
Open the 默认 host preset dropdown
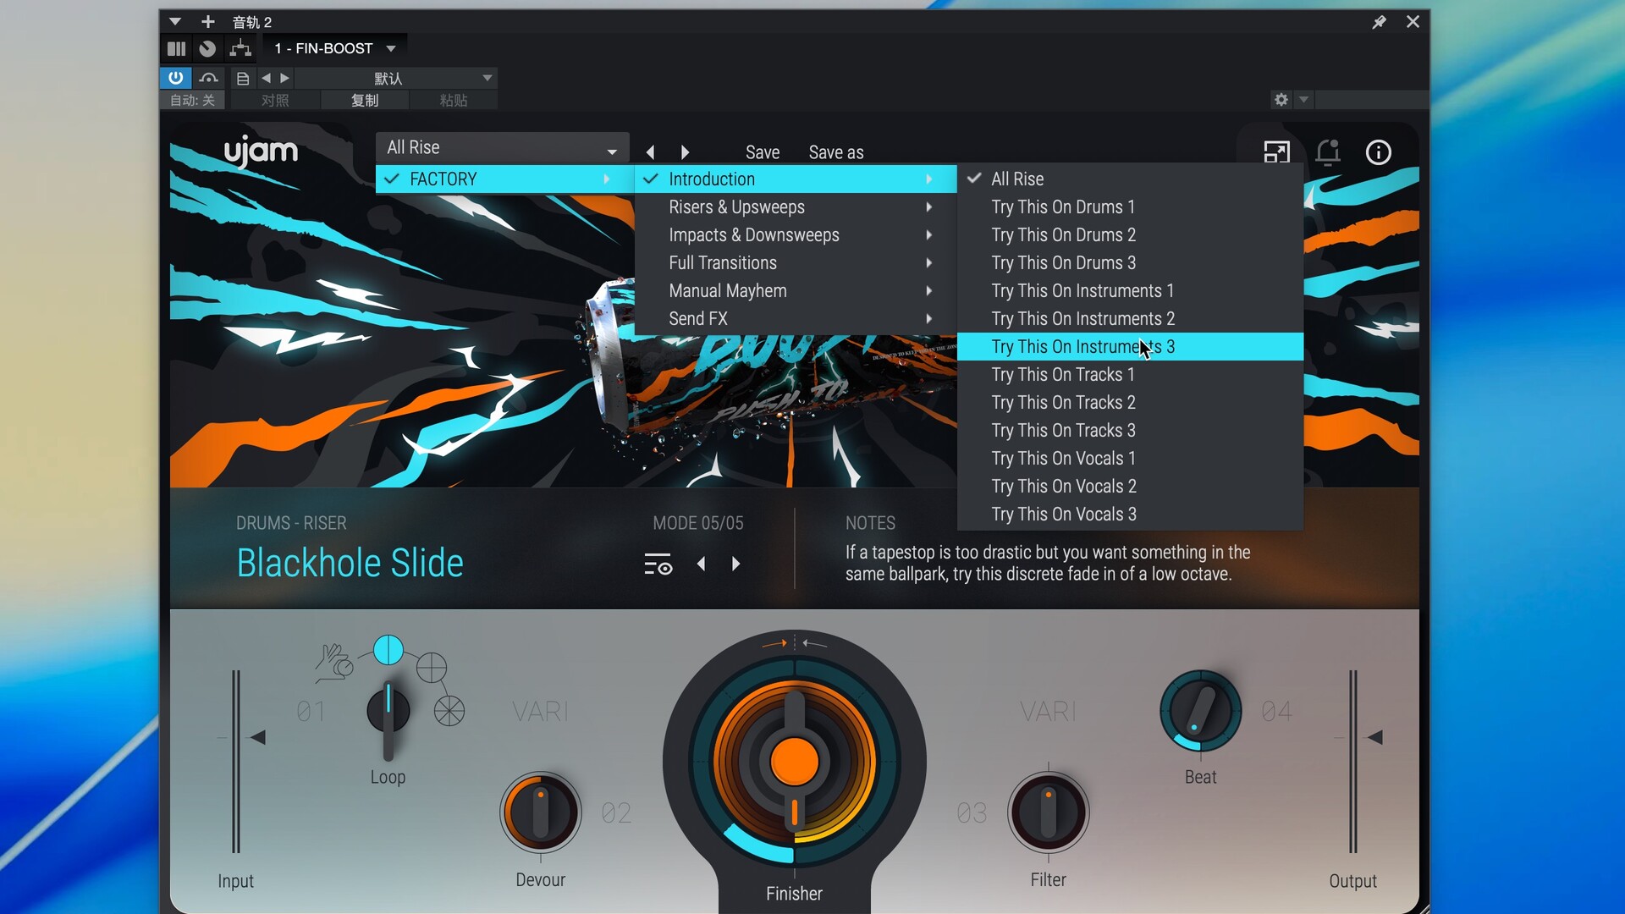click(395, 78)
